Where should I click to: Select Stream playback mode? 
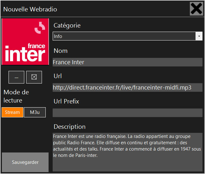point(12,112)
